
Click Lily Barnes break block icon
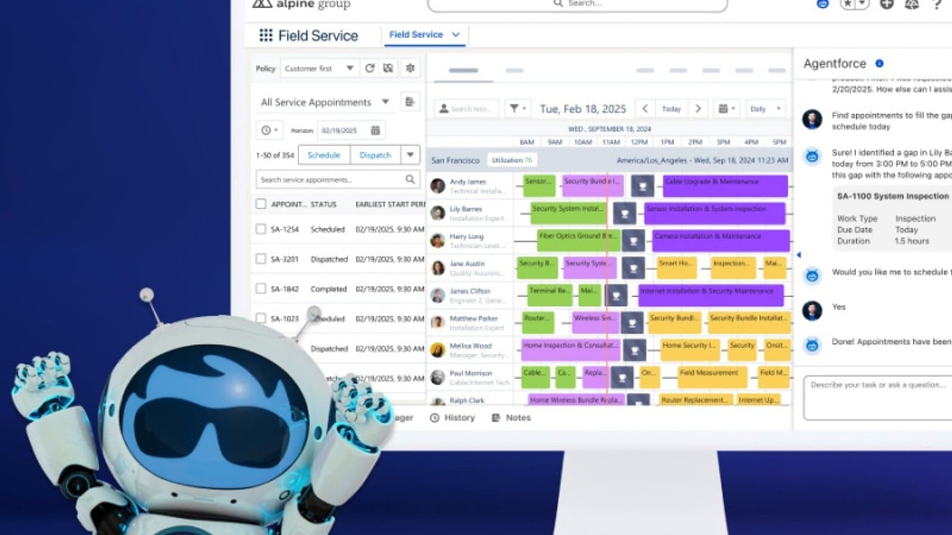[x=625, y=213]
